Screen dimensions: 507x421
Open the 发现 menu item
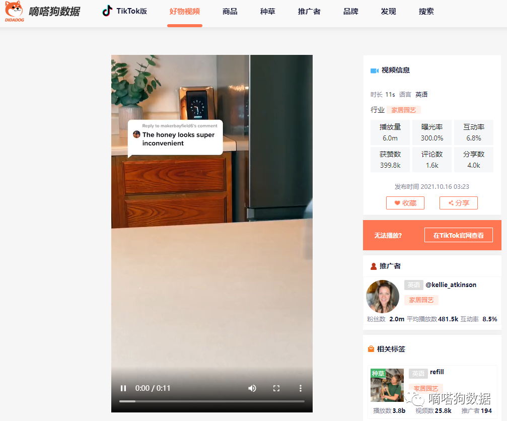(x=388, y=11)
